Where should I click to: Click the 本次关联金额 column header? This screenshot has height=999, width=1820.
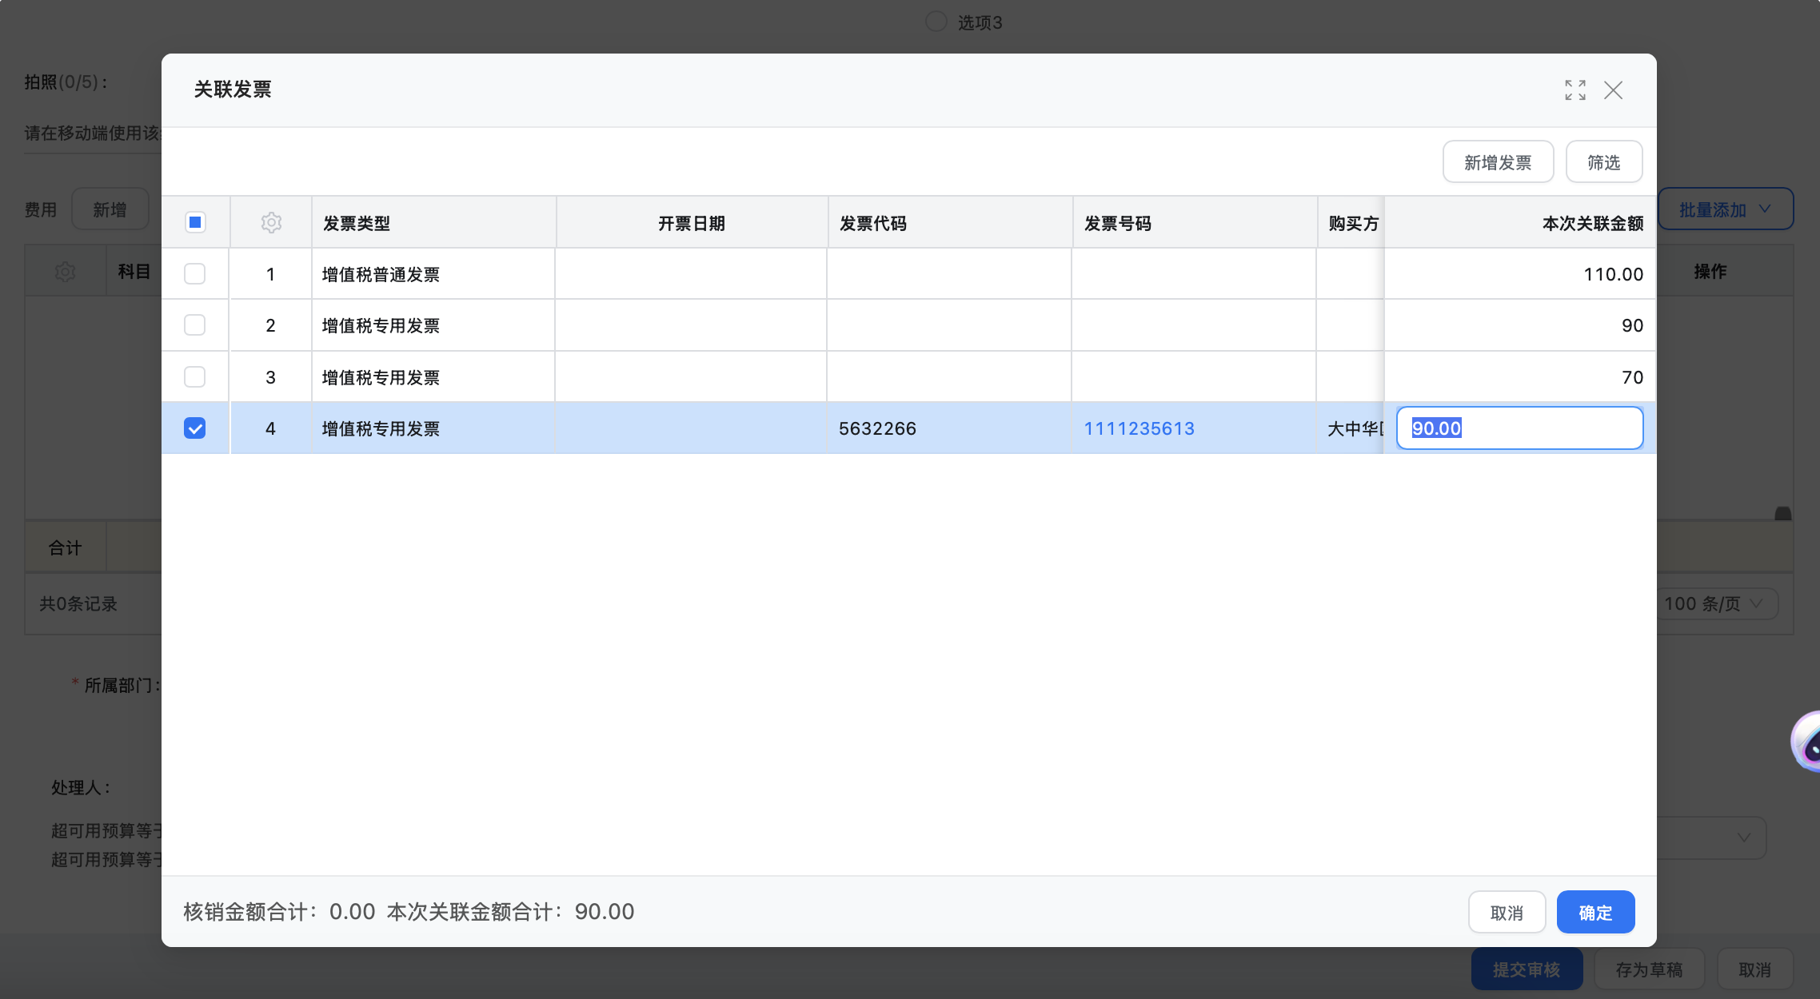[x=1592, y=223]
